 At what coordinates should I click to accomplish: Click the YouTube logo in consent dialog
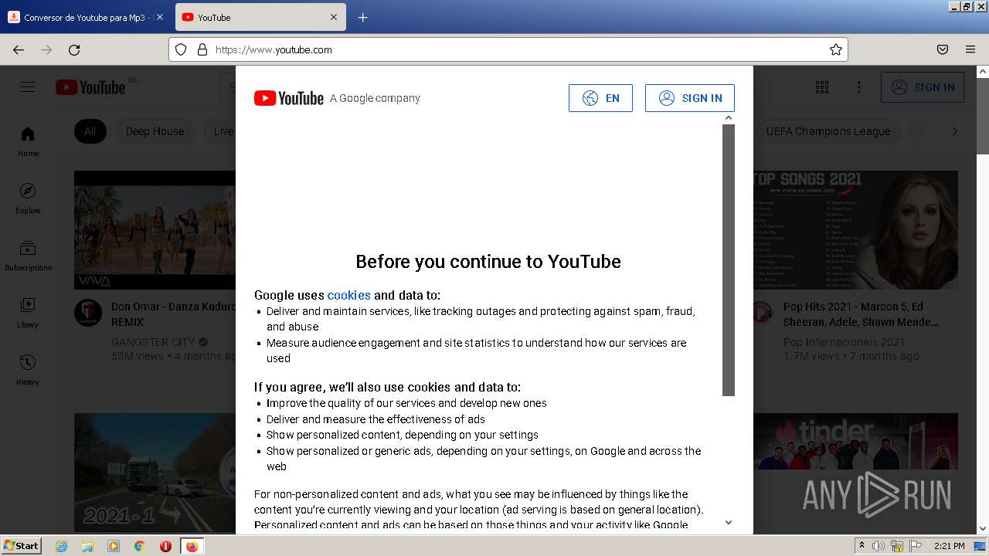pyautogui.click(x=289, y=98)
